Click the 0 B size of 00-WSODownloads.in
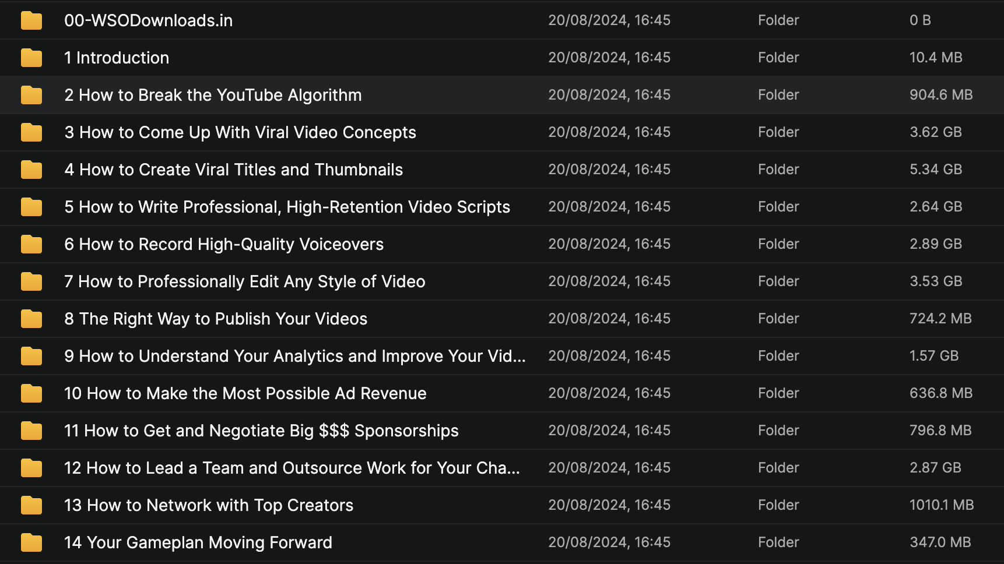The width and height of the screenshot is (1004, 564). coord(920,20)
